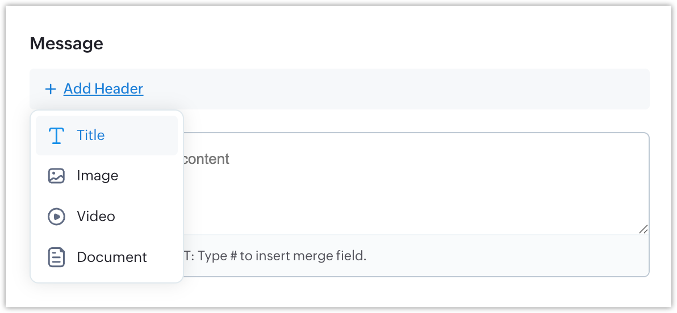Click the Document file icon
The width and height of the screenshot is (677, 313).
coord(56,257)
